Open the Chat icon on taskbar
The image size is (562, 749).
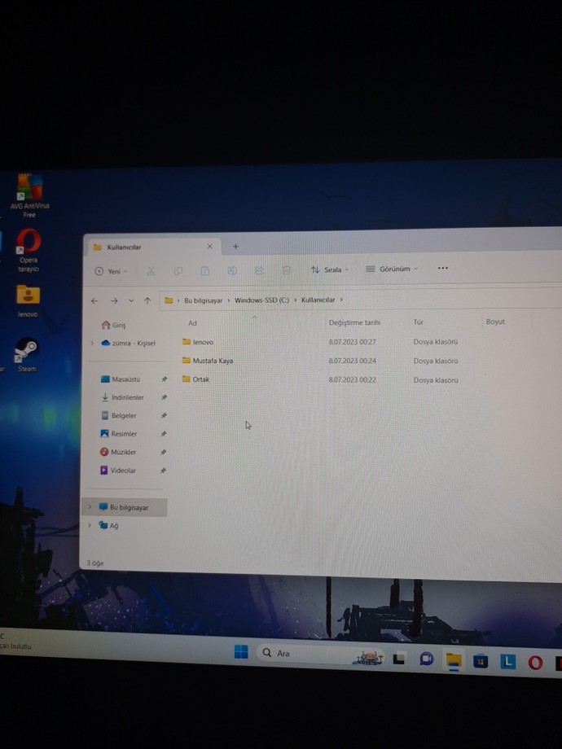point(426,659)
